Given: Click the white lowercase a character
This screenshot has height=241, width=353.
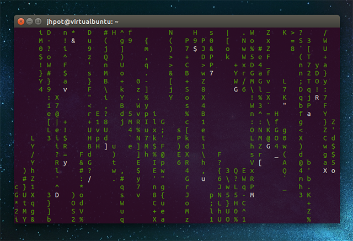Looking at the screenshot, I should tap(309, 114).
